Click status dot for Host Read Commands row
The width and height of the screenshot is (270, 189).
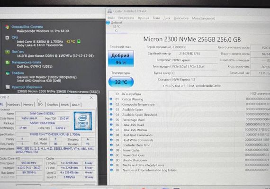(111, 135)
